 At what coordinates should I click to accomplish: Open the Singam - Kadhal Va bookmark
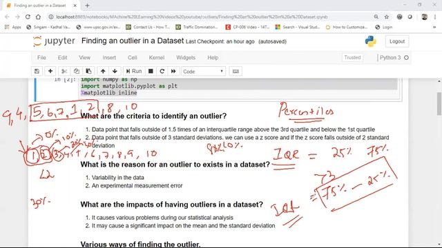tap(48, 27)
